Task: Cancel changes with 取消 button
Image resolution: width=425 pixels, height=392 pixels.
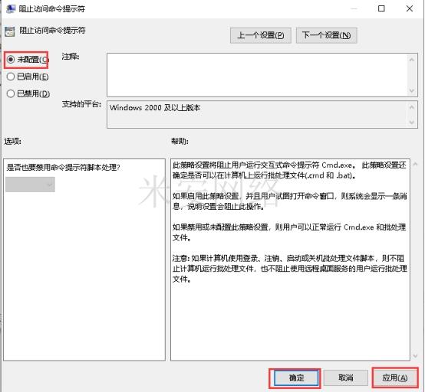Action: pos(346,377)
